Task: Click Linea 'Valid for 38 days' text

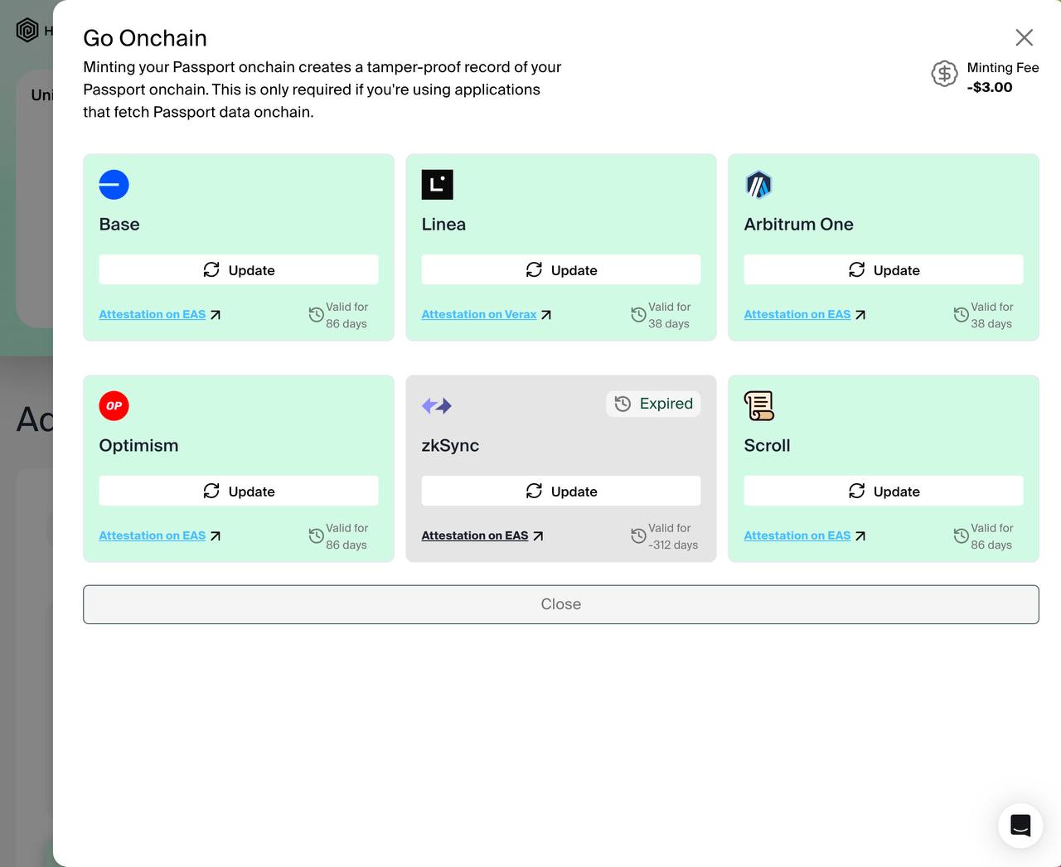Action: click(x=669, y=315)
